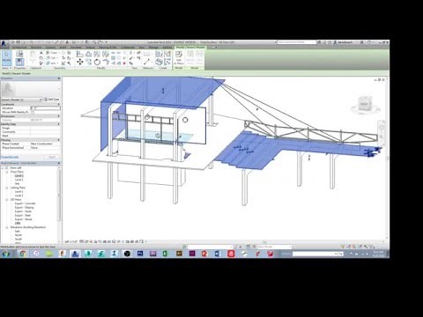Click the Align tool icon
The image size is (423, 317).
79,54
